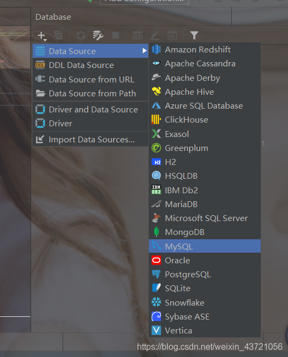Click the Snowflake icon

(156, 302)
